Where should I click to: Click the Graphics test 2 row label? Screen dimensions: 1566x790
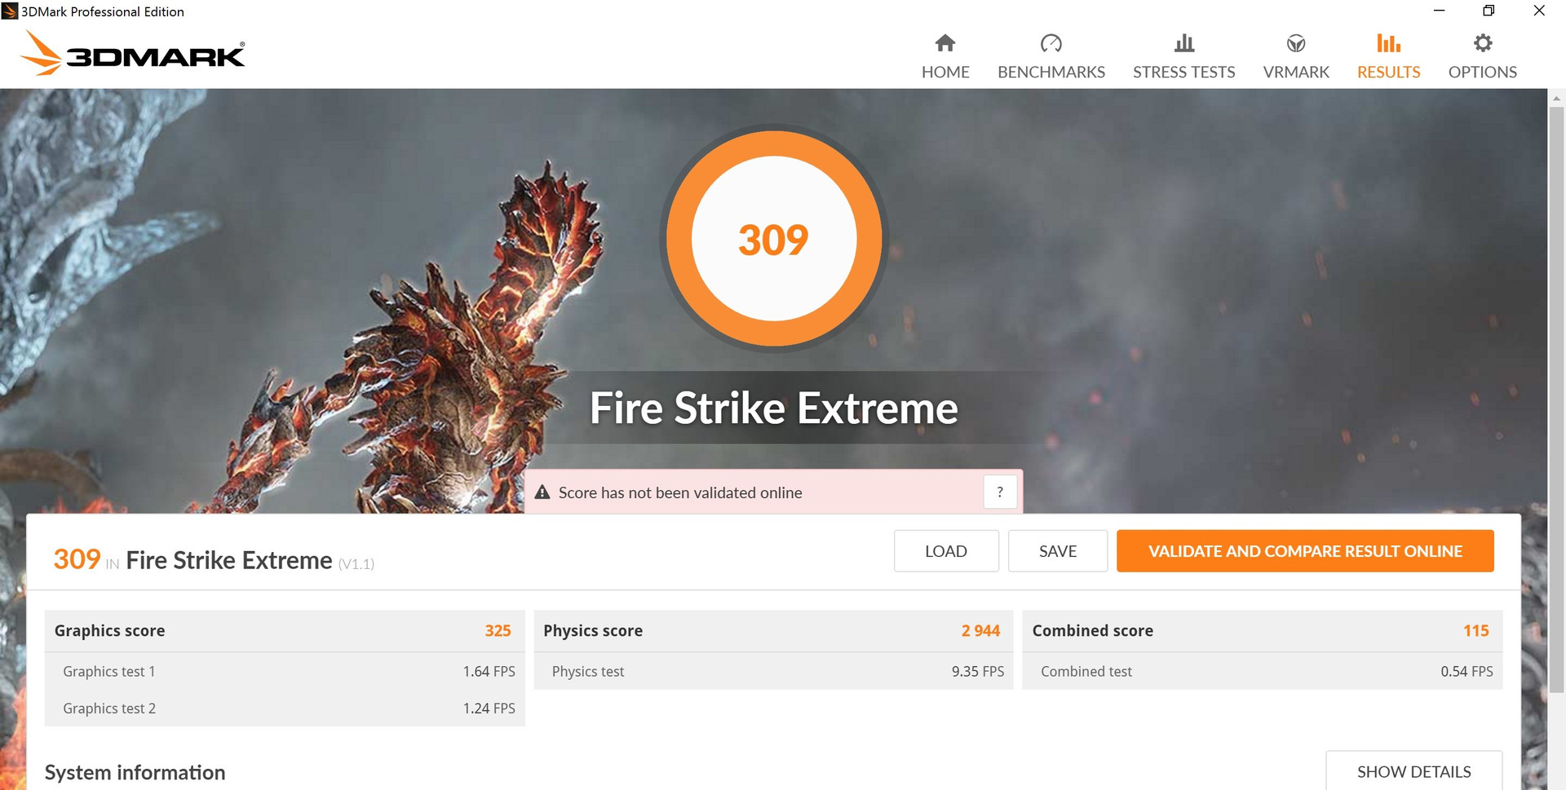(x=109, y=708)
